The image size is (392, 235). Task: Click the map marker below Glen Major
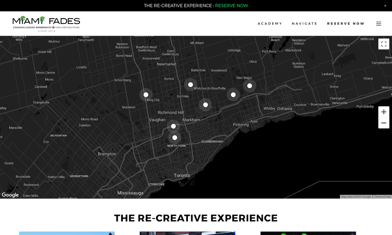[x=250, y=86]
